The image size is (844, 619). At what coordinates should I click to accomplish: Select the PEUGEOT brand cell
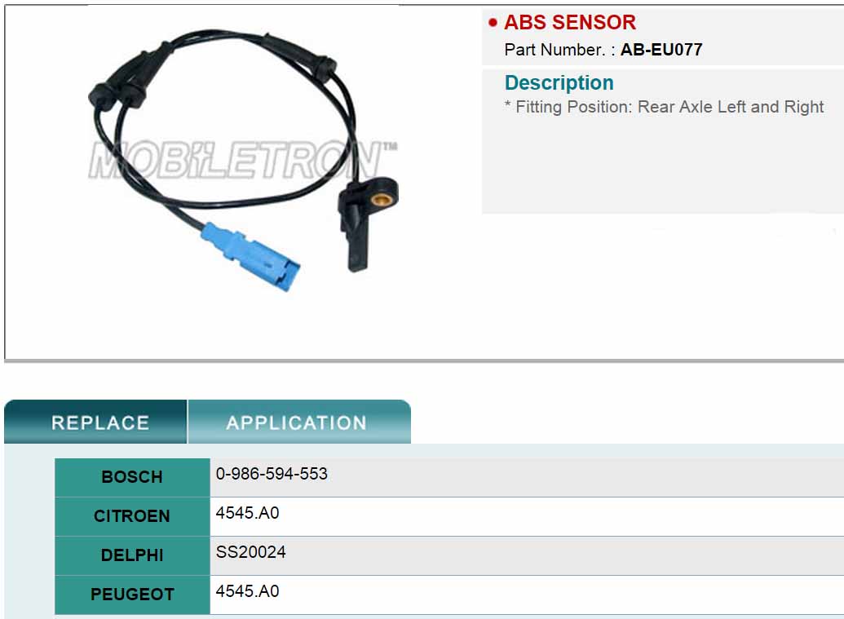[132, 595]
